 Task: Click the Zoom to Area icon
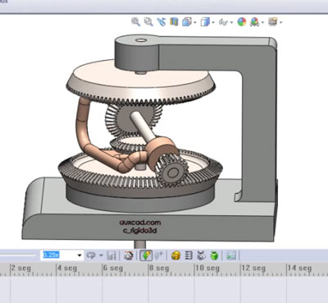(x=148, y=21)
